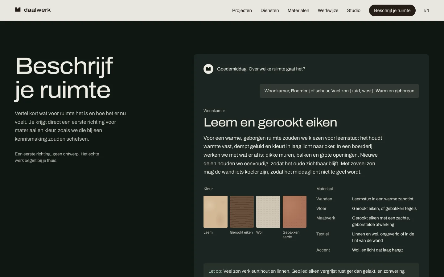Click the Maatwerk value about geborstelde afwerking

pos(381,221)
